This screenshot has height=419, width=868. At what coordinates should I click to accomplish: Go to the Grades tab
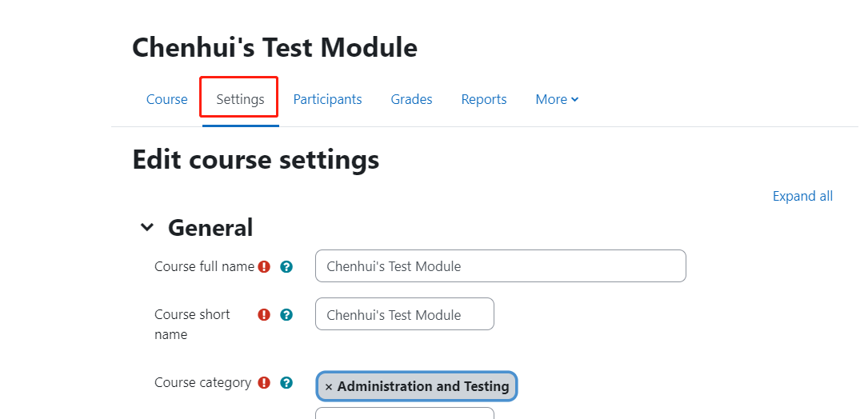coord(411,99)
